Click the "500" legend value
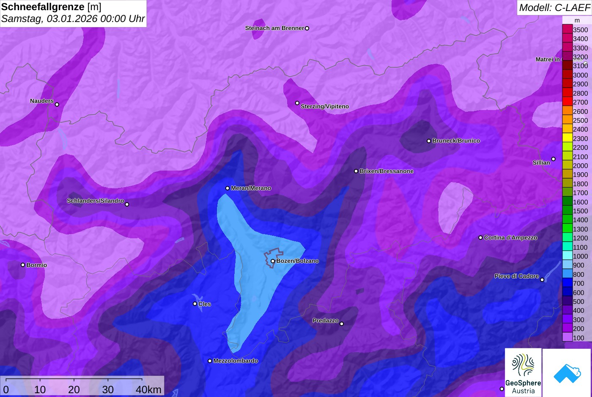Screen dimensions: 592x397 point(578,301)
